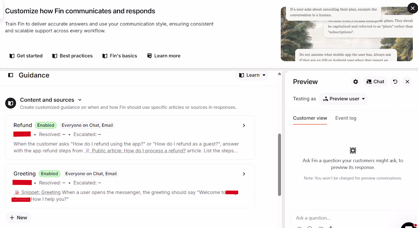Switch to the Customer view tab

[310, 118]
